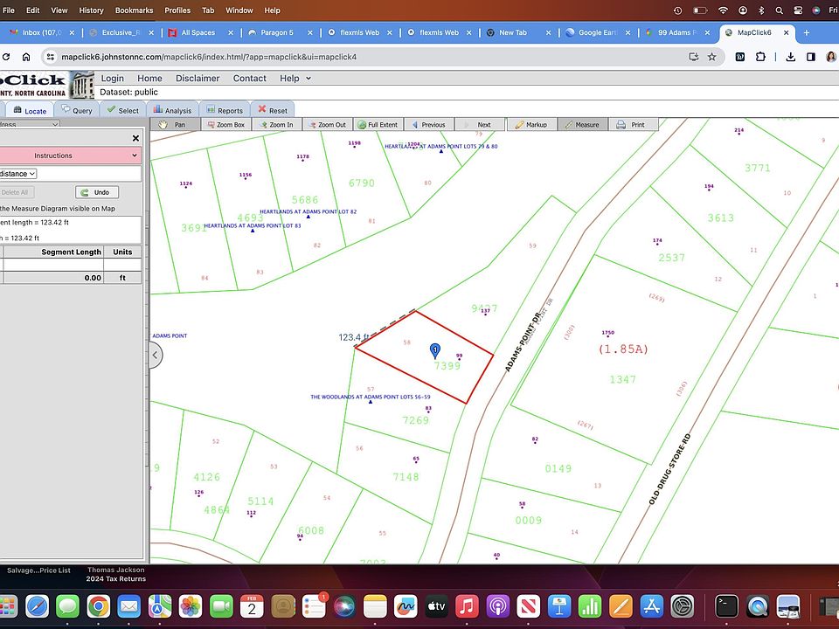This screenshot has width=839, height=629.
Task: Collapse the left side panel arrow
Action: point(155,356)
